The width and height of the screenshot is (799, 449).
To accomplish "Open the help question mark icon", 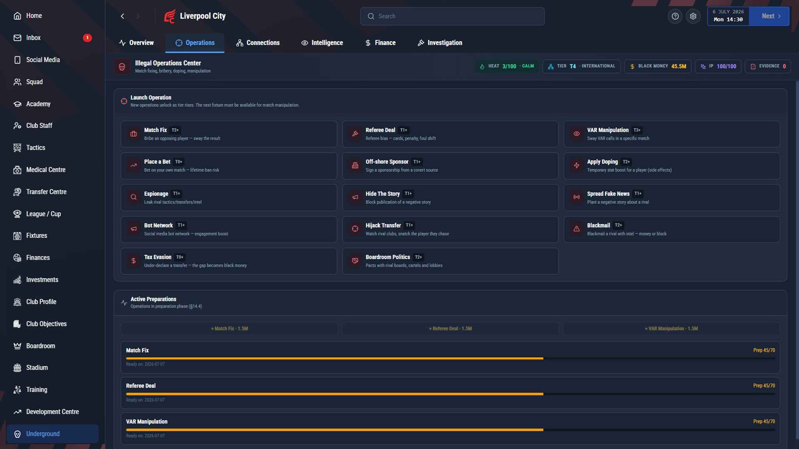I will coord(675,16).
